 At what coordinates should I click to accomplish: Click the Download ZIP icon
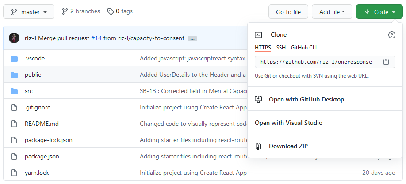[x=259, y=146]
